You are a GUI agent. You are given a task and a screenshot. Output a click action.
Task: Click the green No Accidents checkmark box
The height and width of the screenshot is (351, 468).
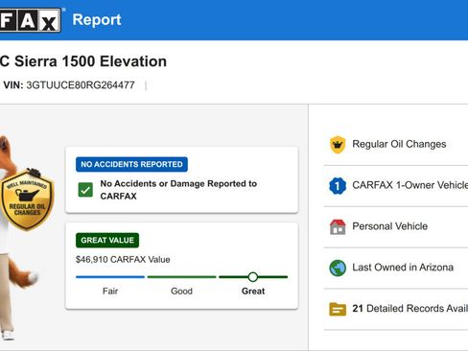pos(85,190)
